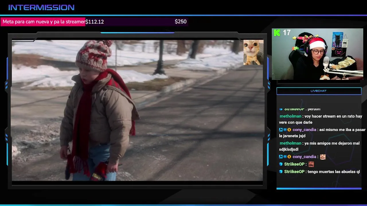Click cat badge on cony_candia emote line
The image size is (367, 206).
point(285,157)
